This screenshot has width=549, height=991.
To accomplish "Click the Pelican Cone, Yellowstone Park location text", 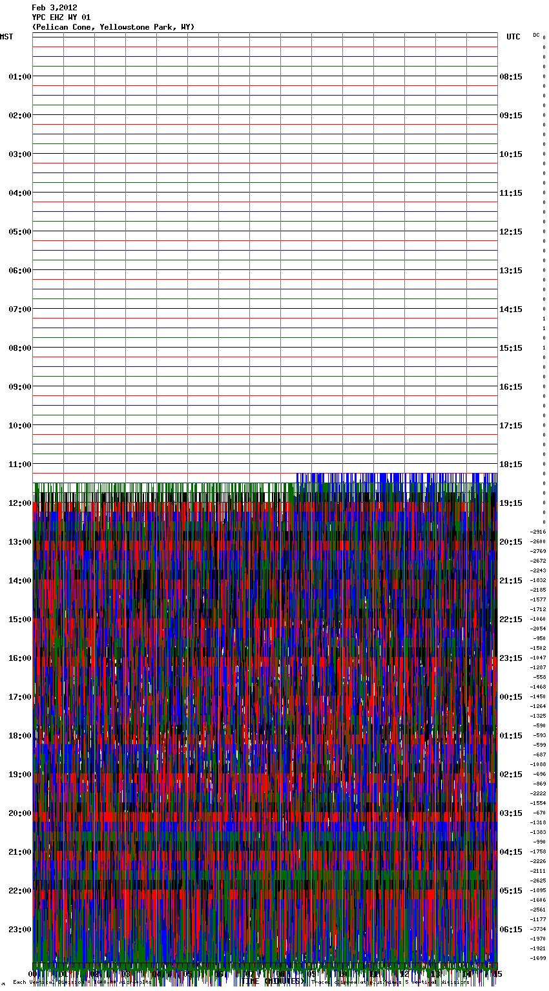I will coord(113,27).
